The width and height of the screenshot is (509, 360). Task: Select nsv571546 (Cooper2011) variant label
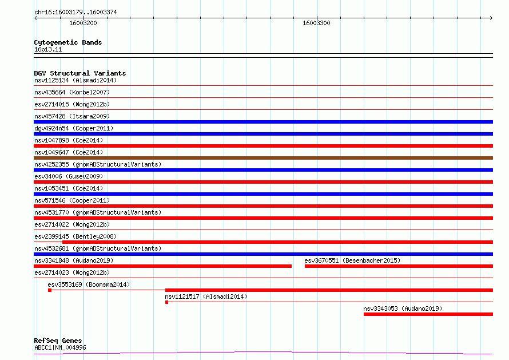(x=72, y=200)
